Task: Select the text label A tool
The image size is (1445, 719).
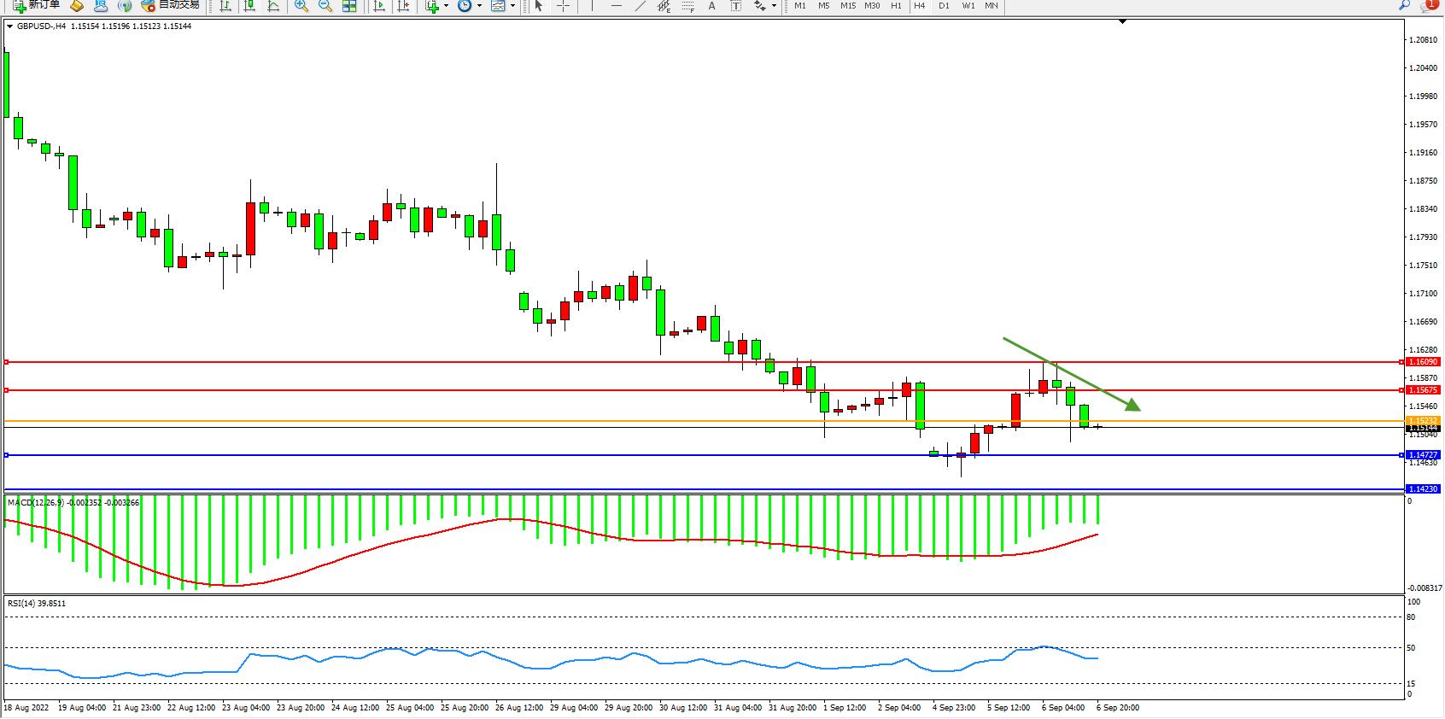Action: coord(711,6)
